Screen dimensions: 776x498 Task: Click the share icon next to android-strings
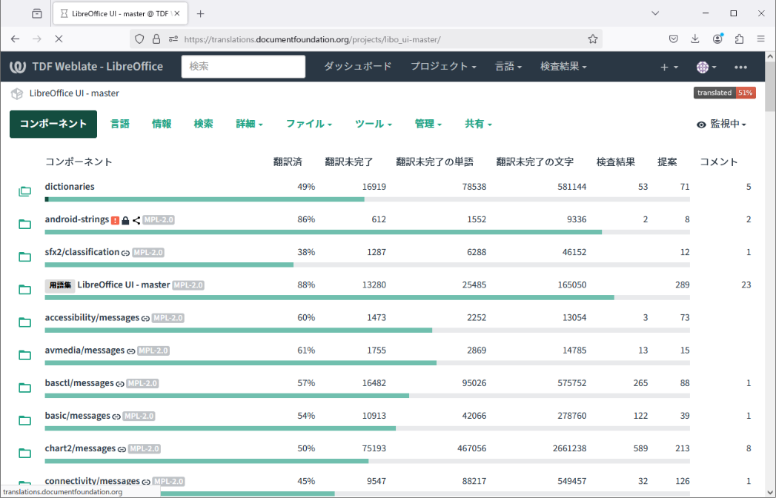136,220
